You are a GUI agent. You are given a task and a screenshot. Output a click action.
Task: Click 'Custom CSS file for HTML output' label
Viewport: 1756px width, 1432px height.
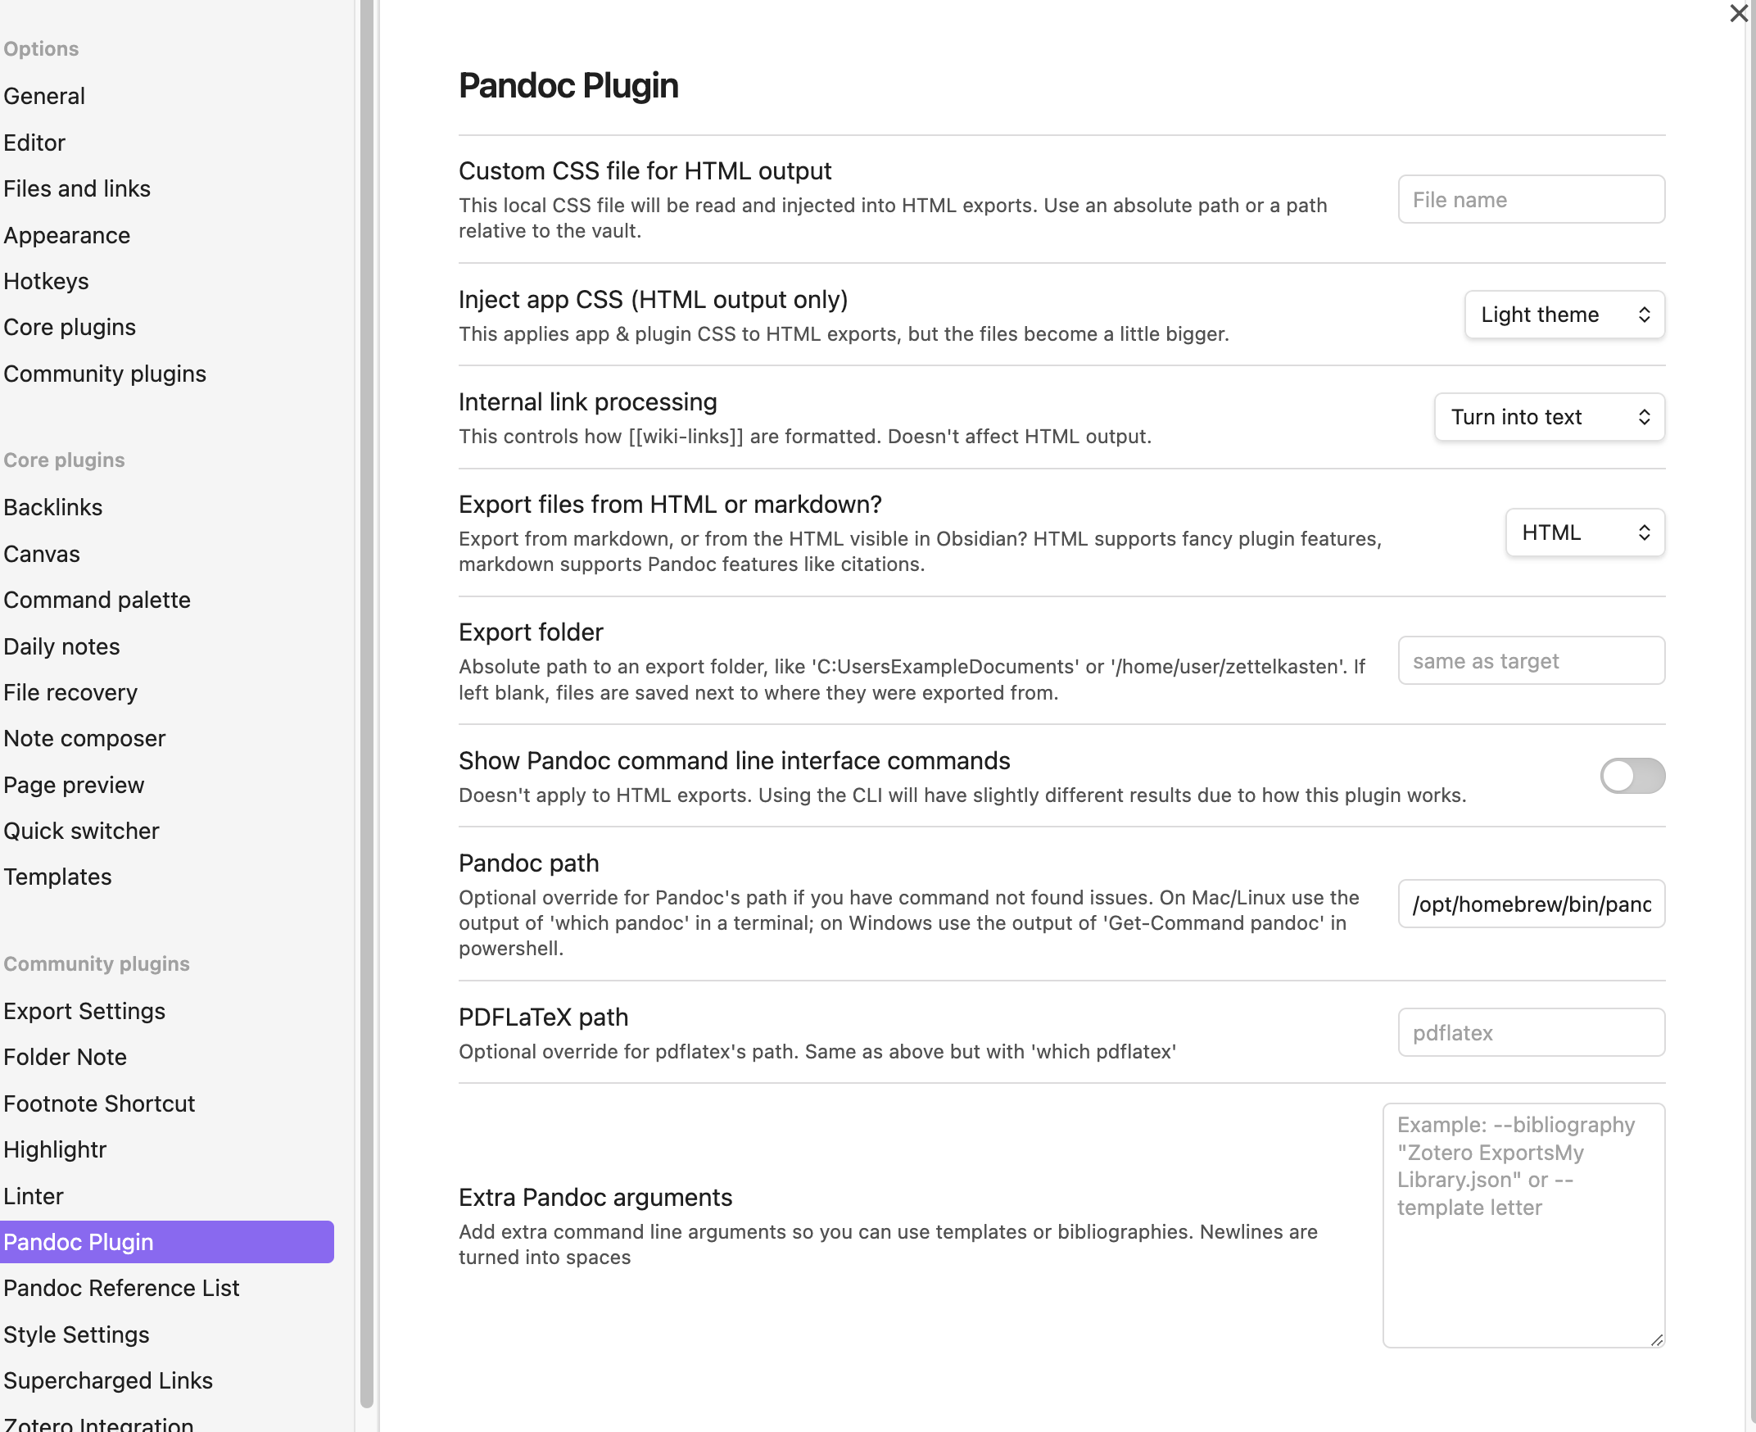pyautogui.click(x=645, y=170)
